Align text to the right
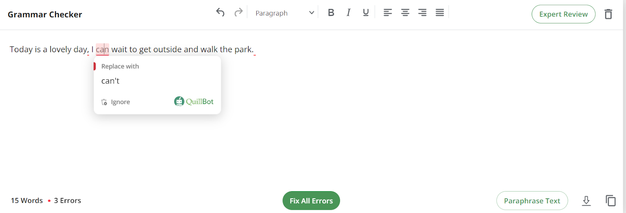The height and width of the screenshot is (213, 626). pos(422,12)
